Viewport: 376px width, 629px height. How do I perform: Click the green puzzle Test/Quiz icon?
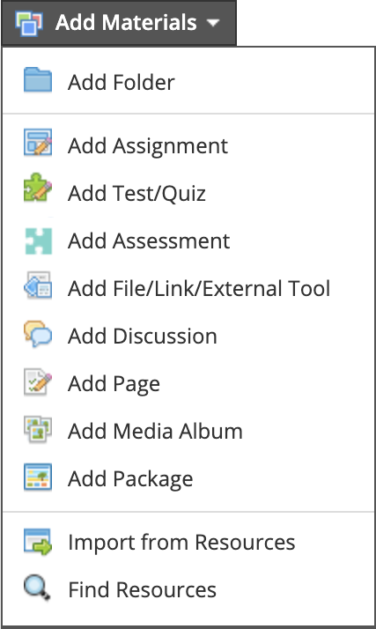click(x=38, y=188)
